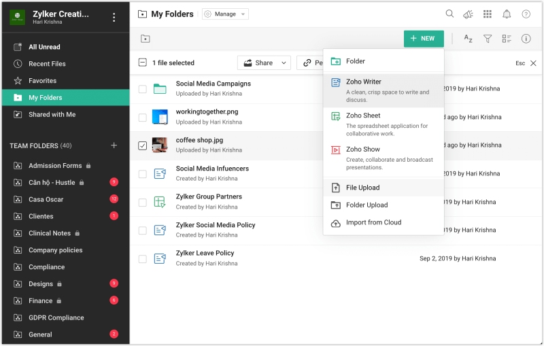Check the Social Media Infuencers checkbox
544x346 pixels.
pos(143,174)
